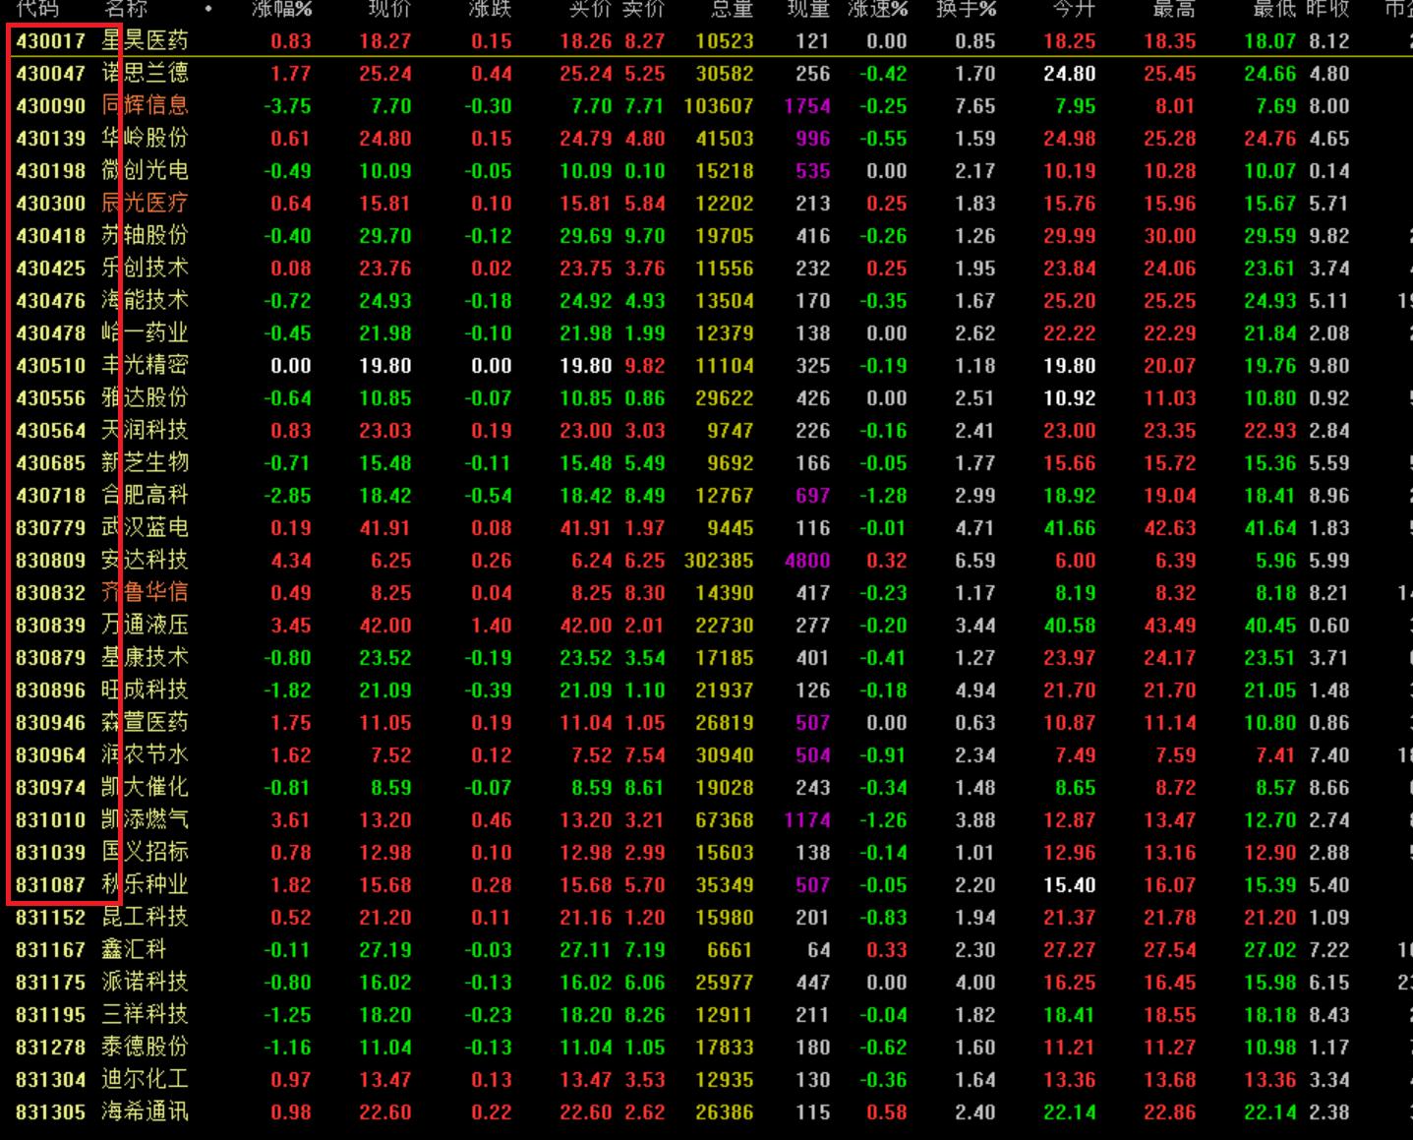1413x1140 pixels.
Task: Click the 凯添燃气 stock name
Action: pyautogui.click(x=145, y=820)
